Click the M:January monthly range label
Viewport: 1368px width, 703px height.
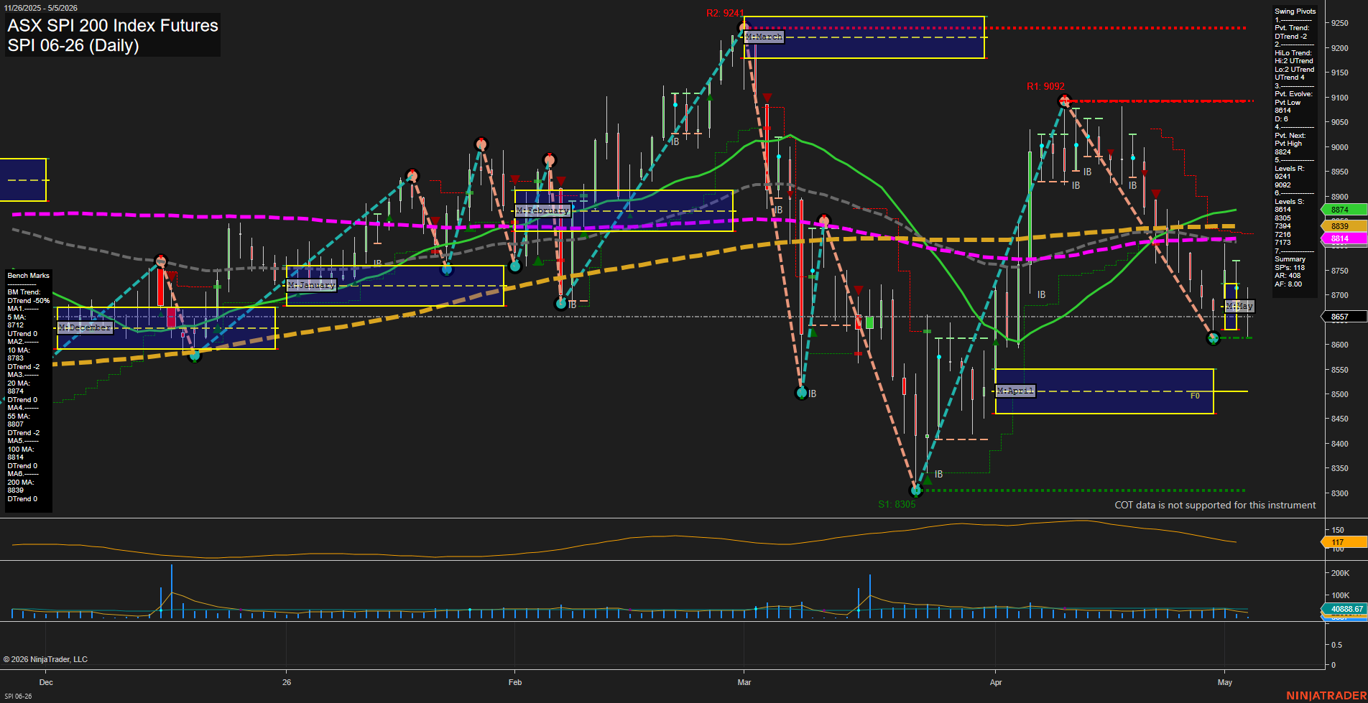coord(311,285)
